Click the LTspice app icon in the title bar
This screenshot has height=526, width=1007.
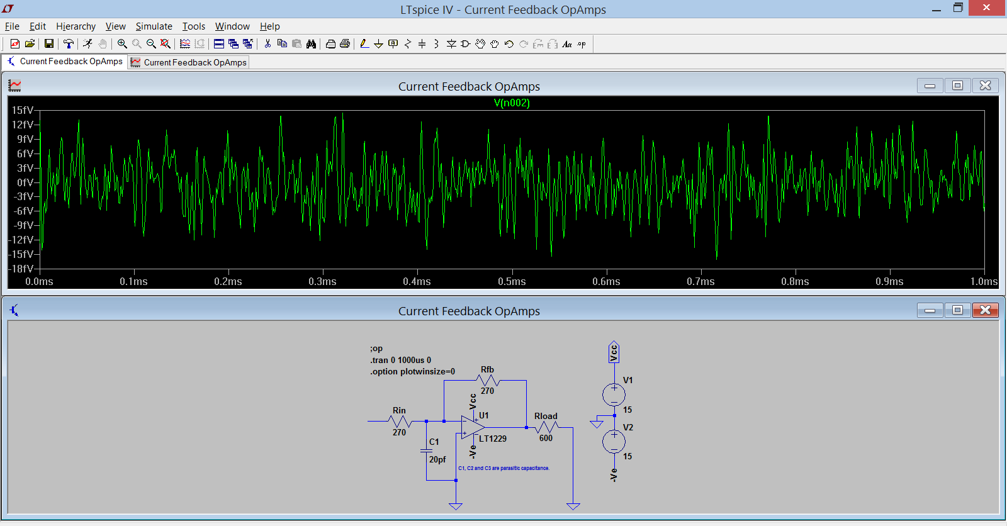8,9
